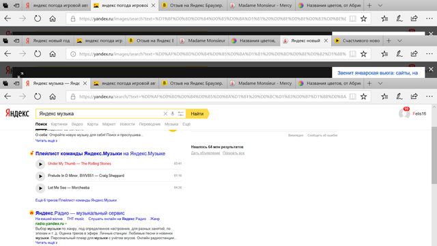Screen dimensions: 437x246
Task: Show tab previews in the Яндекс музыка window
Action: (380, 83)
